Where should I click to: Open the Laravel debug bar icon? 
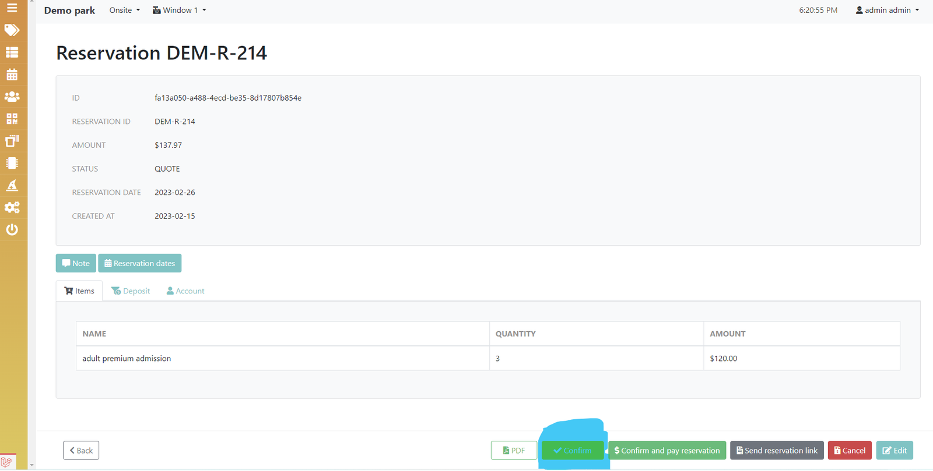click(x=6, y=462)
